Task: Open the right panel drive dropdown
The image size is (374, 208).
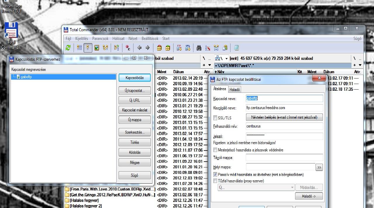Action: tap(221, 58)
